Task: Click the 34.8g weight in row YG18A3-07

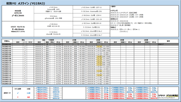Action: (99, 57)
